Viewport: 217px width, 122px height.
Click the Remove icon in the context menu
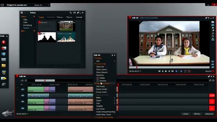pos(98,81)
